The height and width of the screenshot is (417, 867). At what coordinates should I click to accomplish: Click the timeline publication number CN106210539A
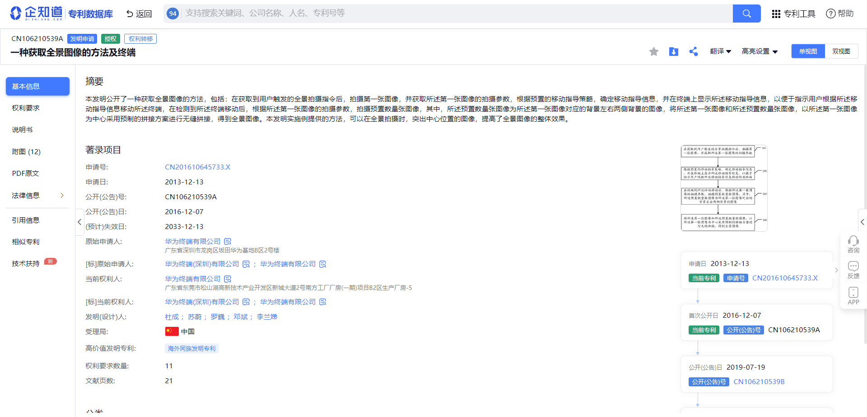pos(794,330)
